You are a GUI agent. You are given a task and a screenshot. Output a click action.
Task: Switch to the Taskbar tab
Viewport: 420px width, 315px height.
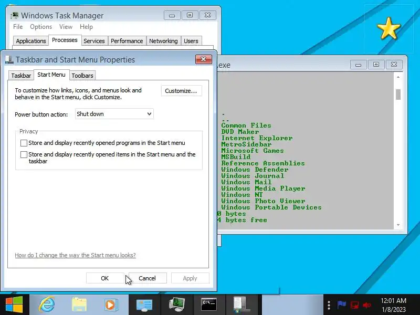click(x=21, y=76)
